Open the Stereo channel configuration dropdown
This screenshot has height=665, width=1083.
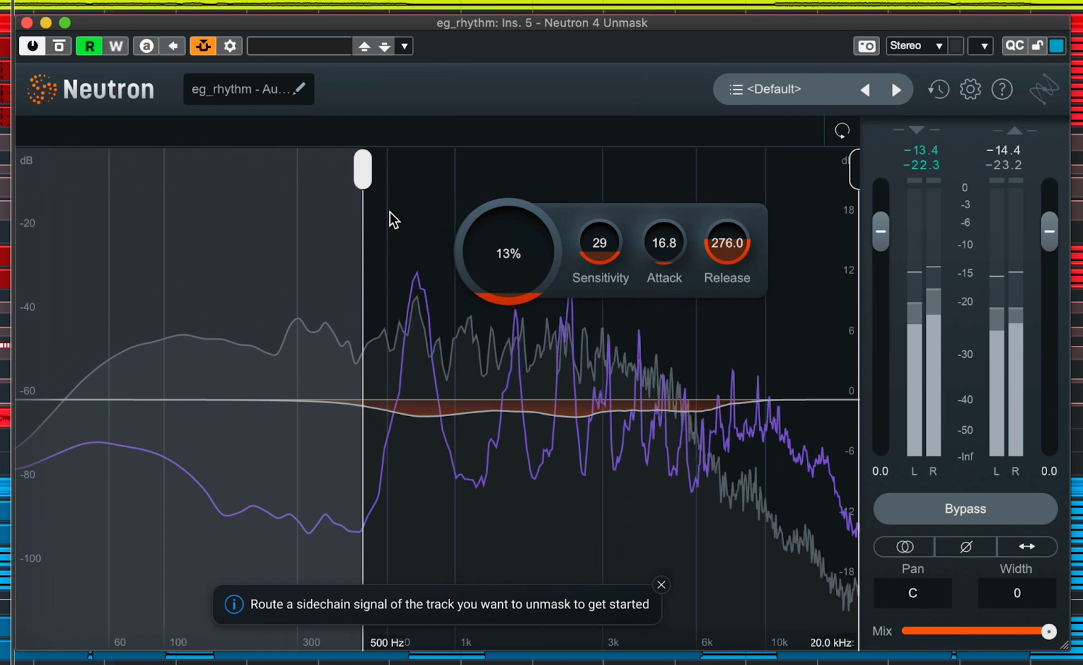916,46
